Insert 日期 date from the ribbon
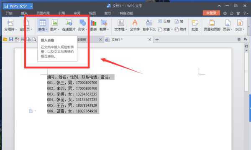 click(x=164, y=21)
